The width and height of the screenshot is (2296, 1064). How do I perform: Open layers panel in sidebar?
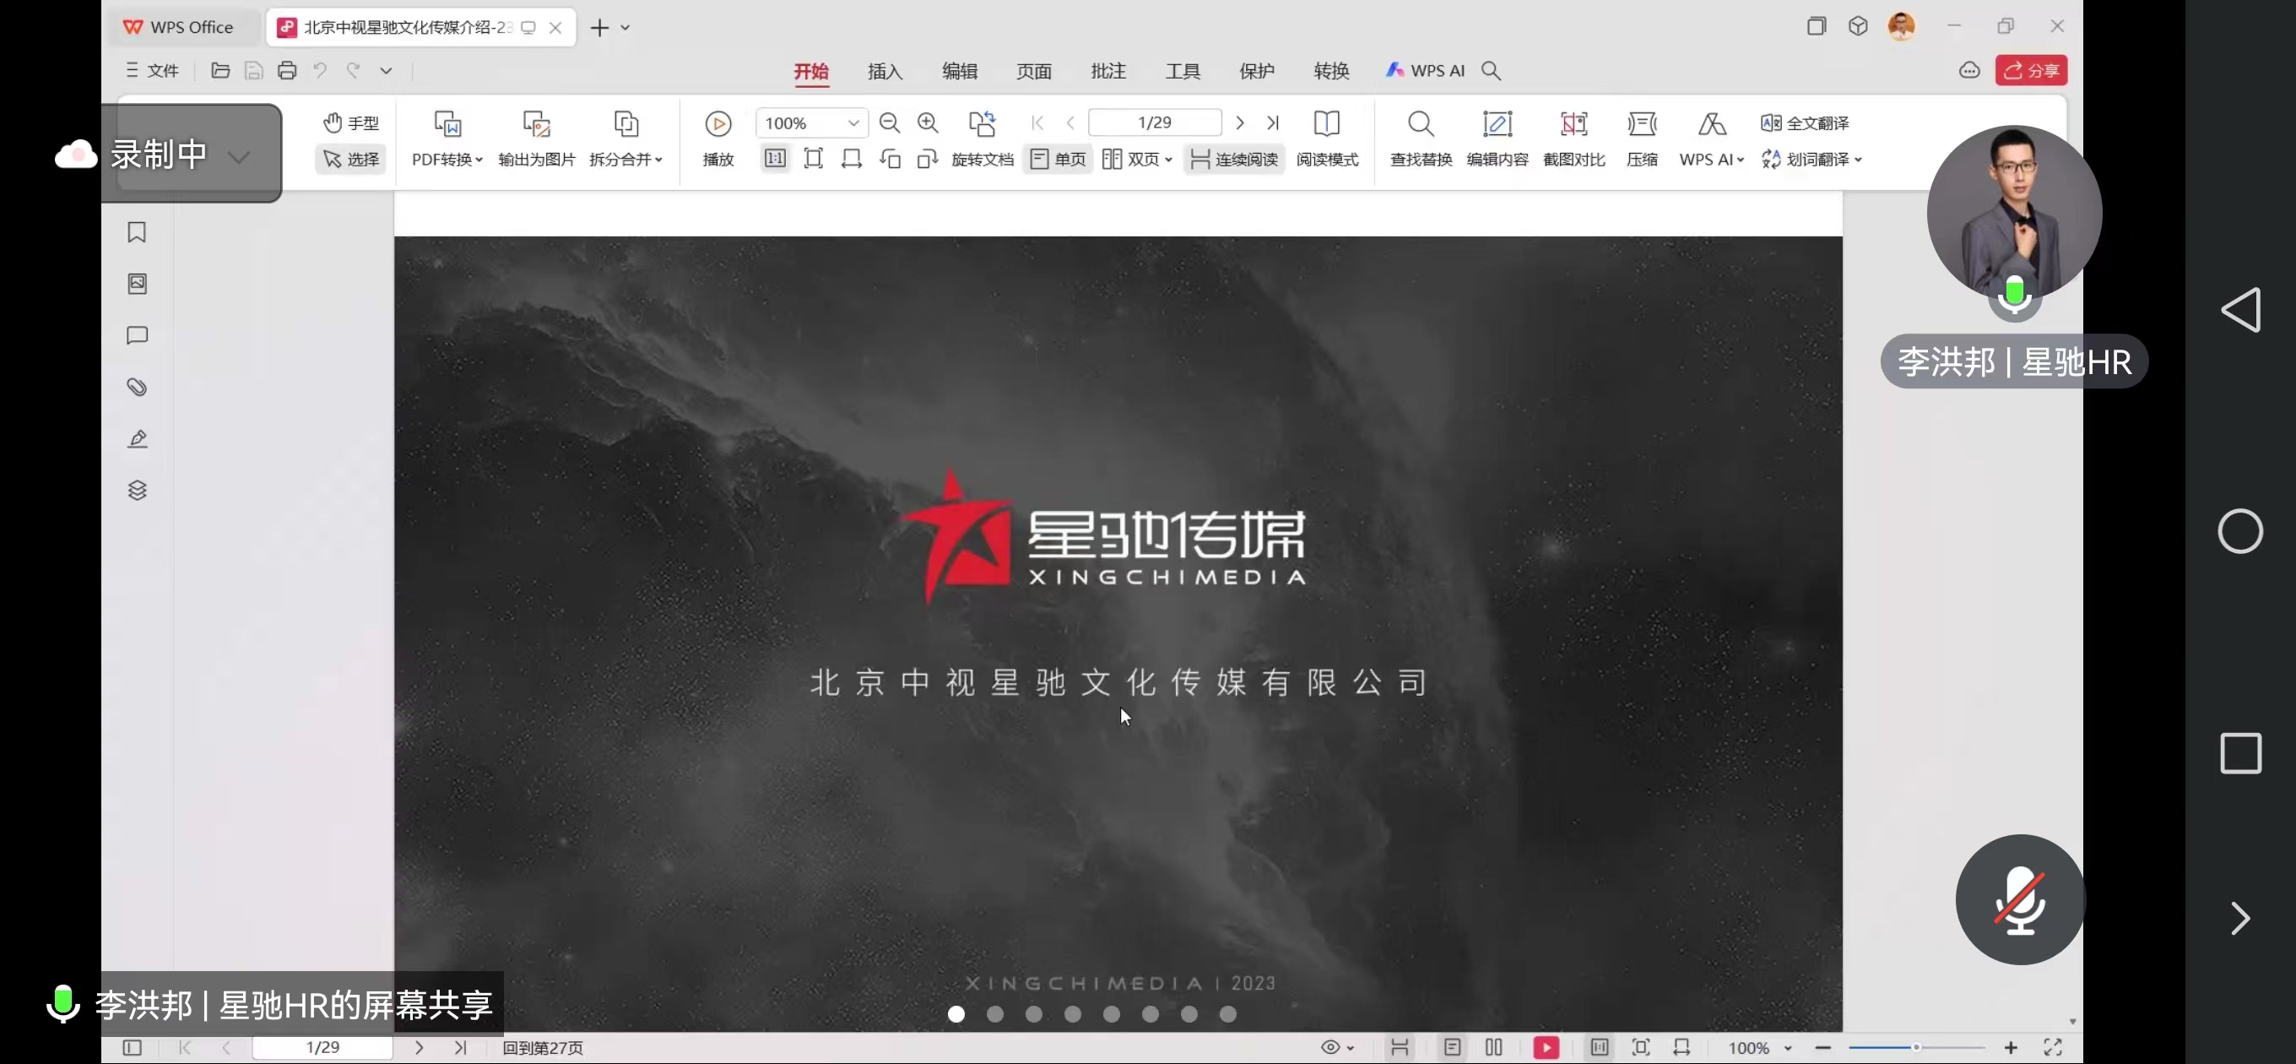point(137,491)
